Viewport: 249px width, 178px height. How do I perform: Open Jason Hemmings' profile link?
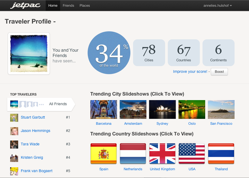click(36, 131)
